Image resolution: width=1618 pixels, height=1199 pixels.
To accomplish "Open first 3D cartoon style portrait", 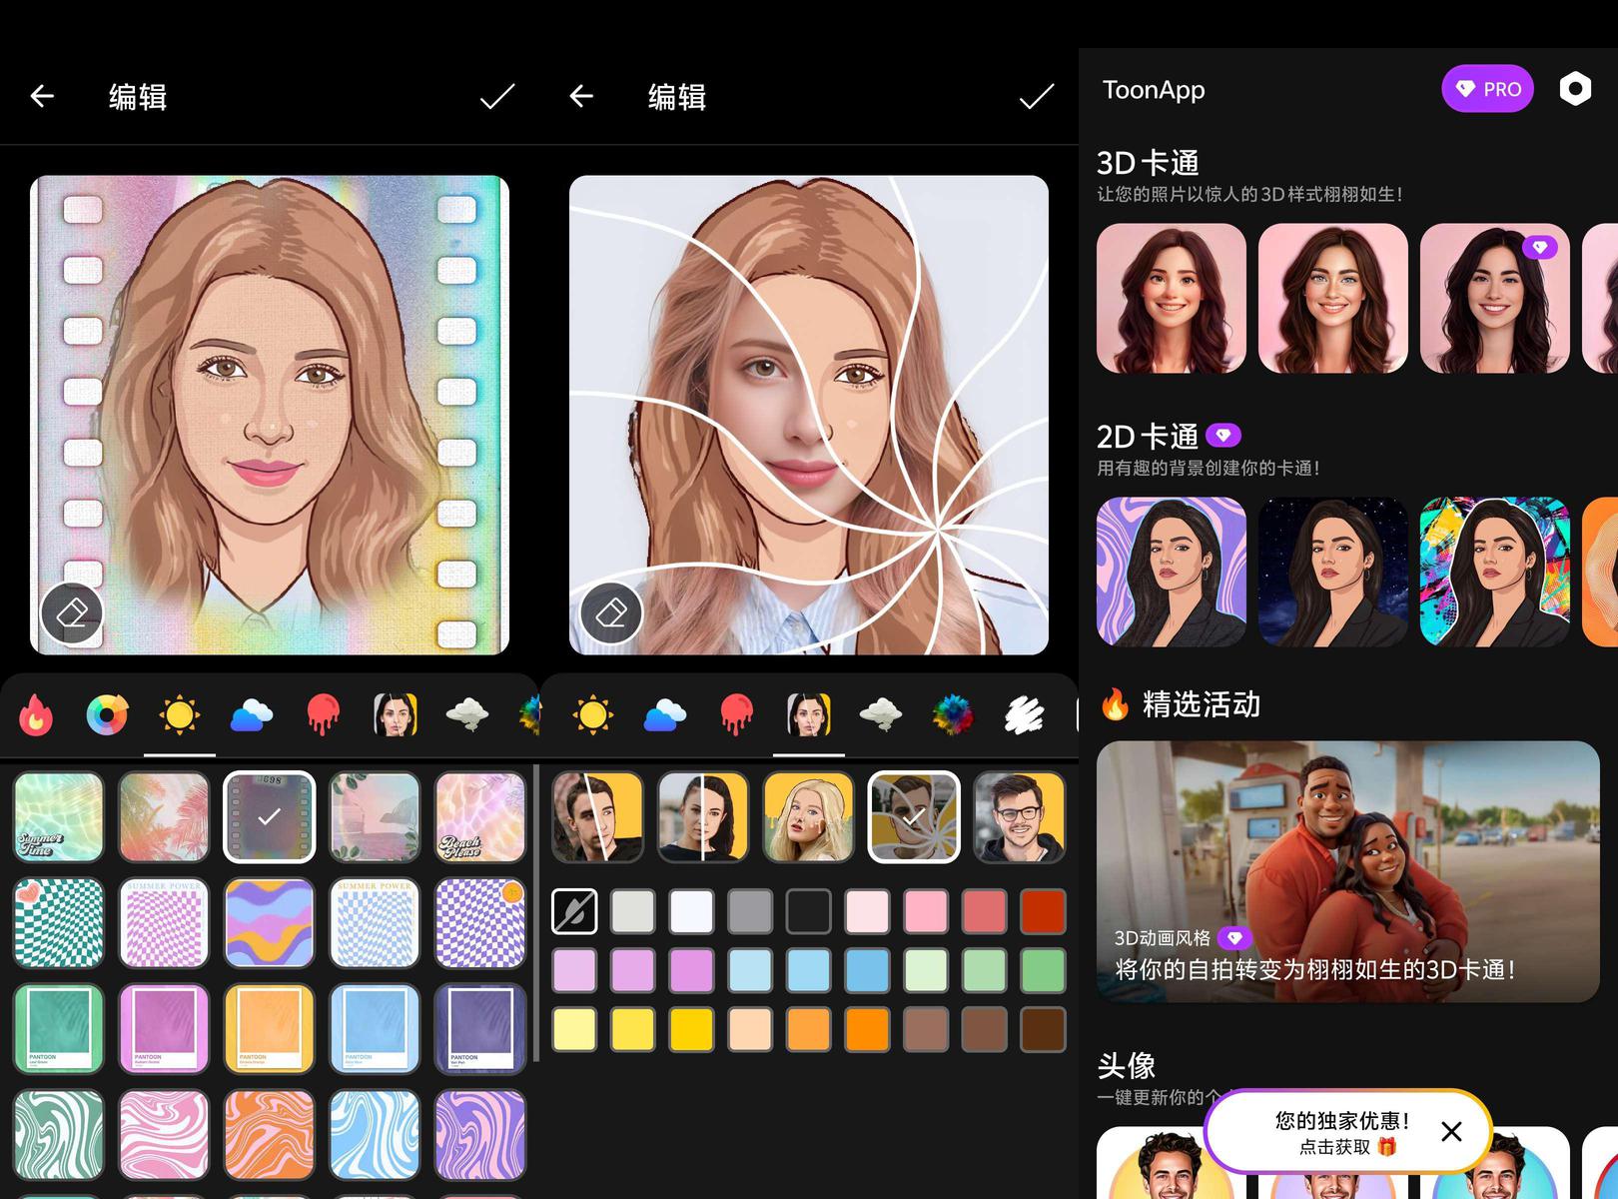I will point(1172,299).
